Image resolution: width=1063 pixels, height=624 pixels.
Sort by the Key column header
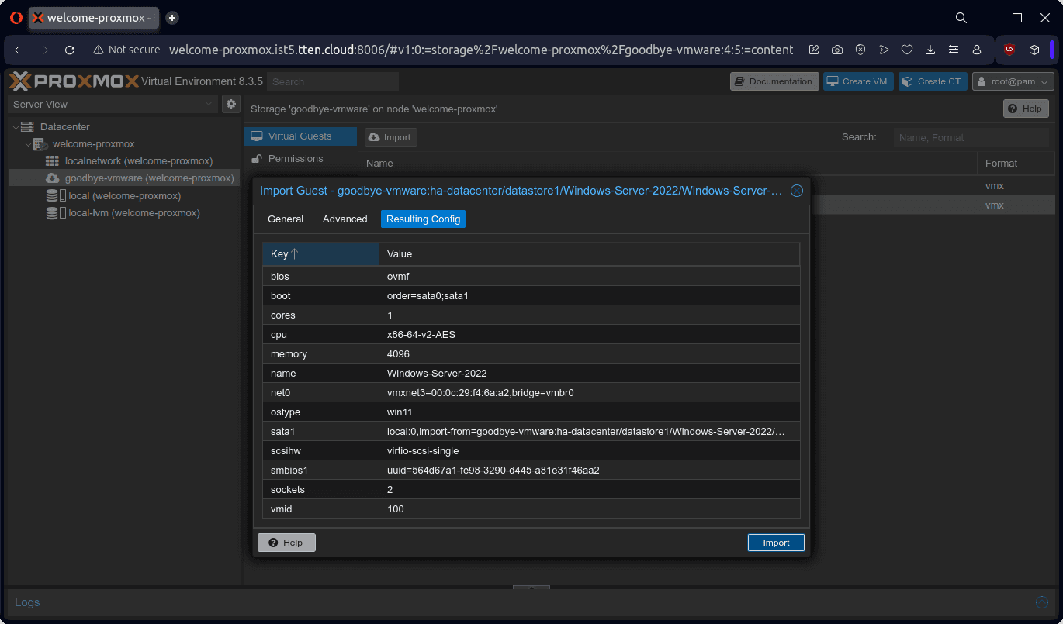click(320, 254)
